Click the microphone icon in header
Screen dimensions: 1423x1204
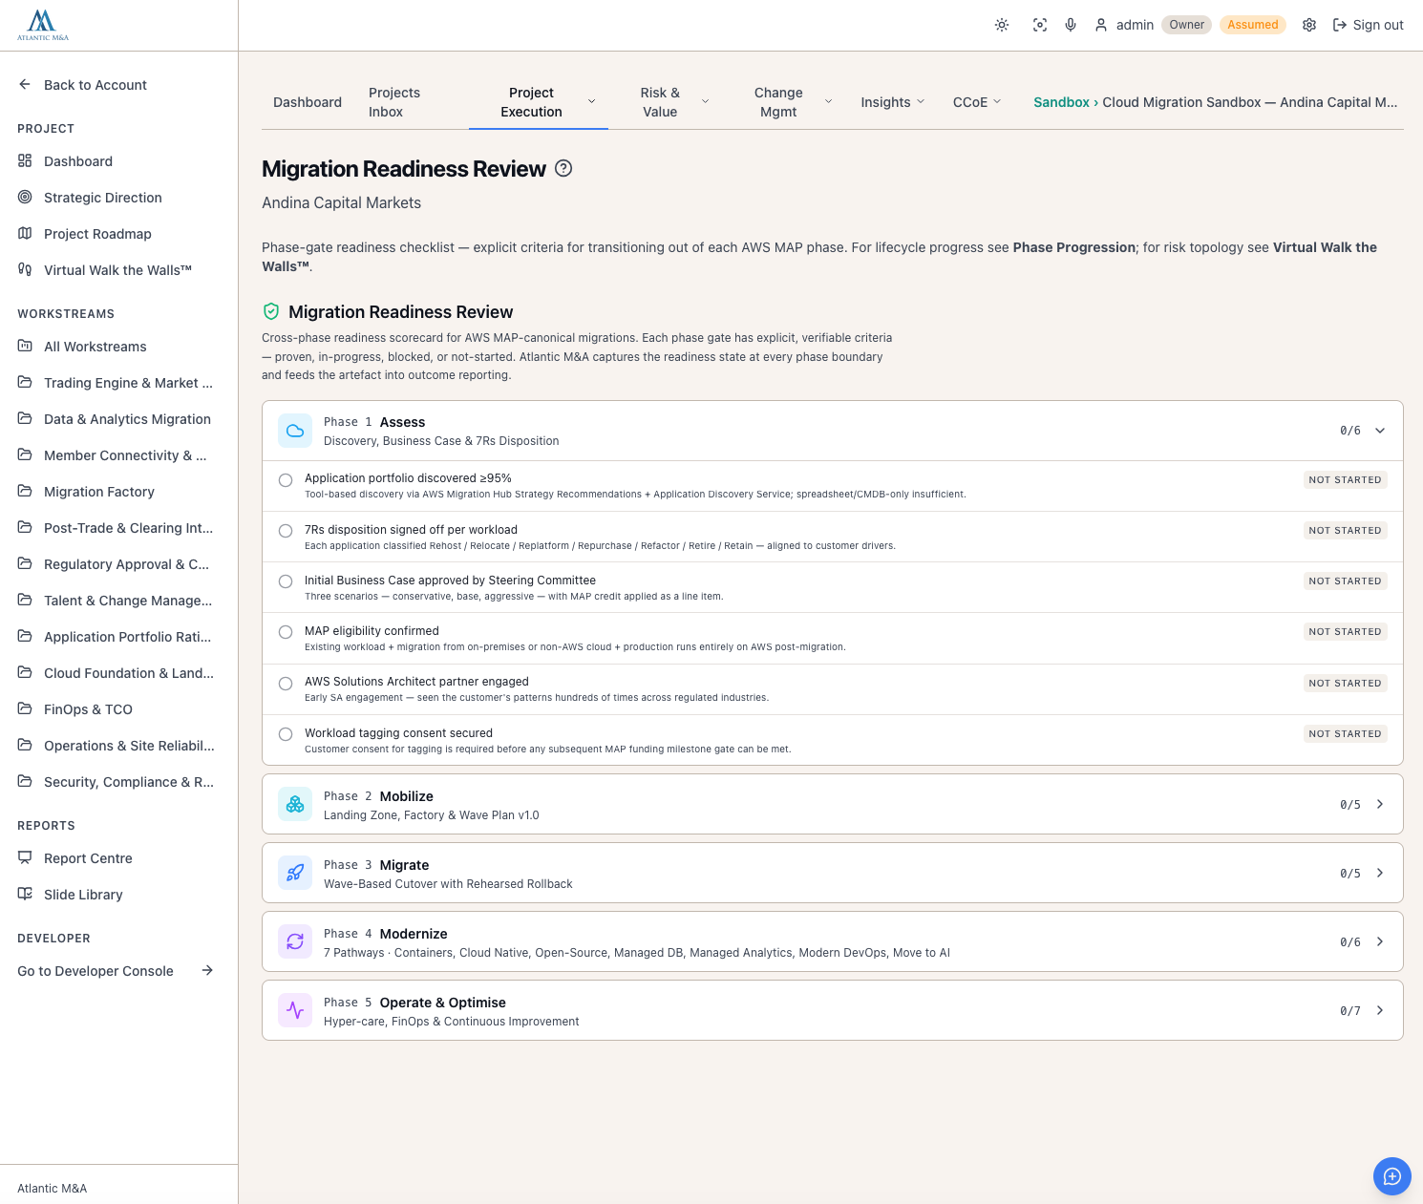pos(1071,25)
